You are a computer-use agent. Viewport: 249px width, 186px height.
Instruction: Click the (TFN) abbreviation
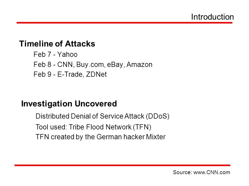coord(142,127)
